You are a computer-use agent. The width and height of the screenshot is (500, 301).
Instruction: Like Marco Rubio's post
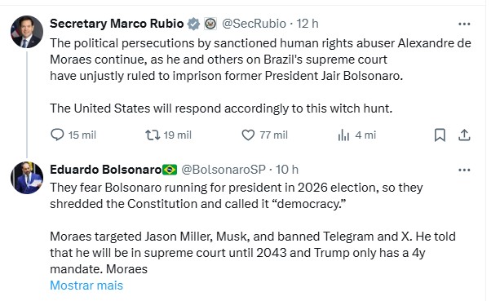click(264, 135)
